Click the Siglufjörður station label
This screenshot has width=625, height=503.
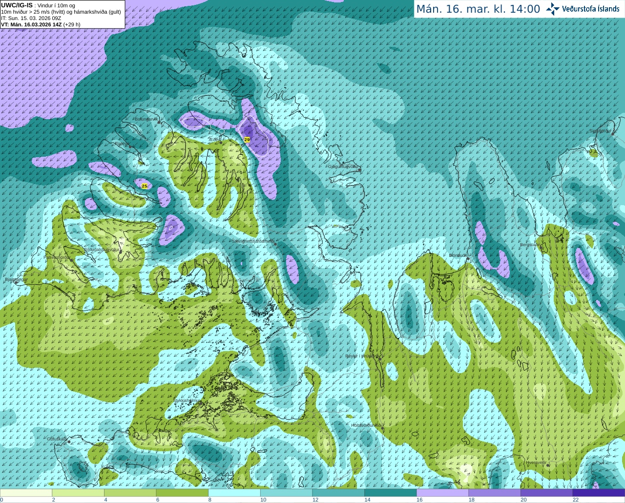[x=601, y=131]
